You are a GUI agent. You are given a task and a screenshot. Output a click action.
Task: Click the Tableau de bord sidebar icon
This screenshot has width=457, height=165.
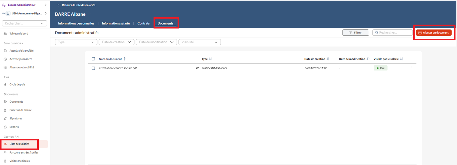point(5,34)
